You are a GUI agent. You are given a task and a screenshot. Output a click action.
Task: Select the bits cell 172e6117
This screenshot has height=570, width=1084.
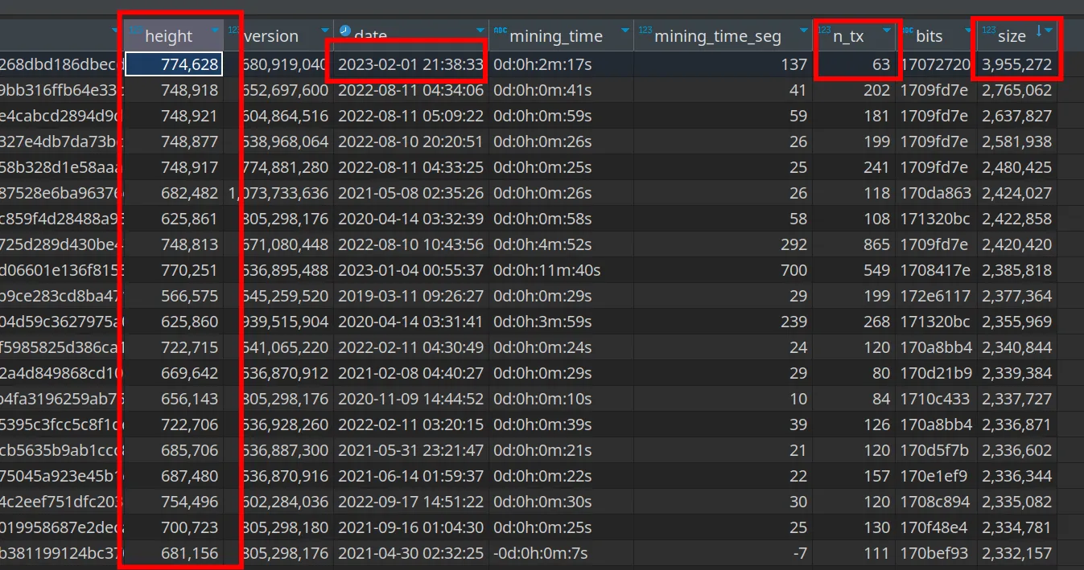(x=936, y=296)
